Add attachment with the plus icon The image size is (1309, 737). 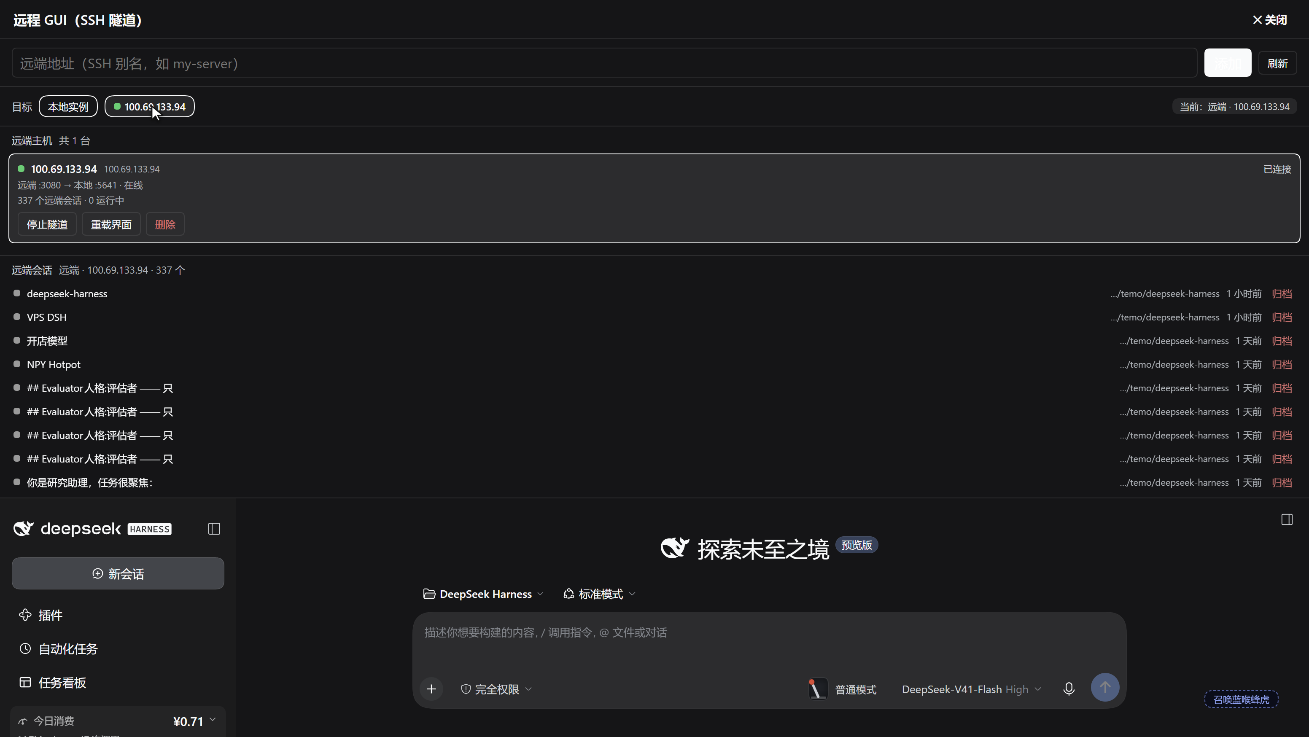coord(431,689)
